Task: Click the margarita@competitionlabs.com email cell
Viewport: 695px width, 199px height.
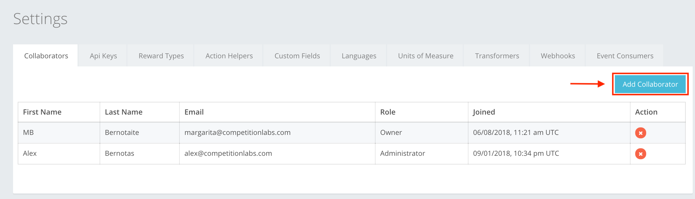Action: pyautogui.click(x=237, y=133)
